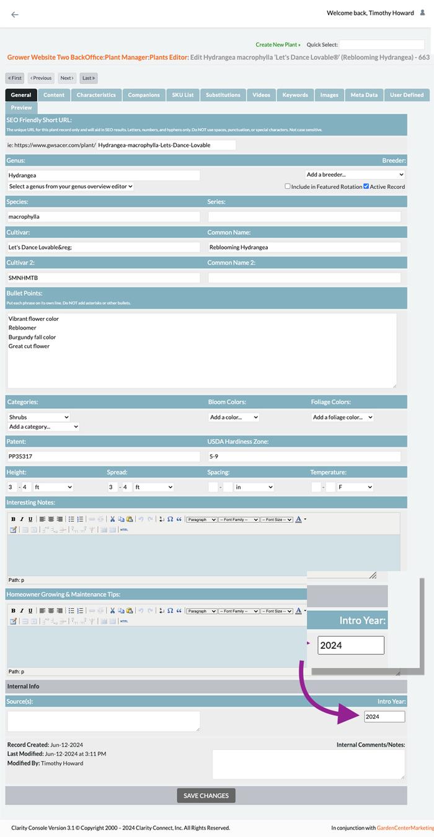Screen dimensions: 434x837
Task: Click blockquote icon in Homeowner Tips toolbar
Action: pyautogui.click(x=179, y=611)
